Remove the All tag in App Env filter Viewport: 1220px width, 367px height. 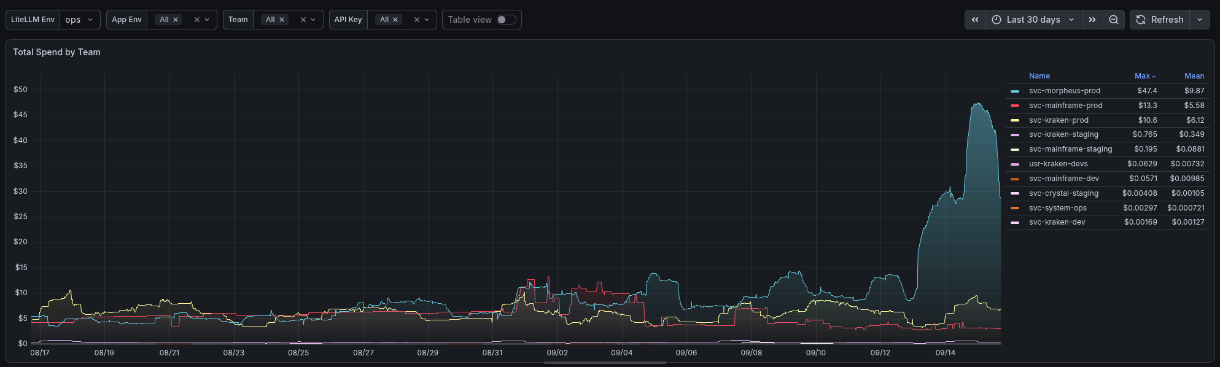click(176, 20)
